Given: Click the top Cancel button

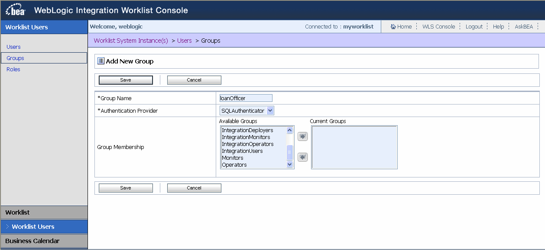Looking at the screenshot, I should (194, 80).
